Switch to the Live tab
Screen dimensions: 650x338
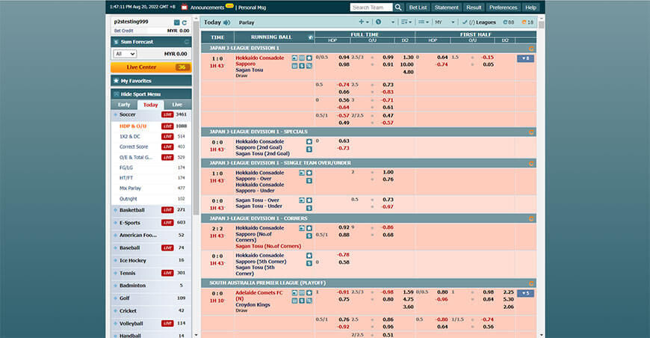point(177,105)
